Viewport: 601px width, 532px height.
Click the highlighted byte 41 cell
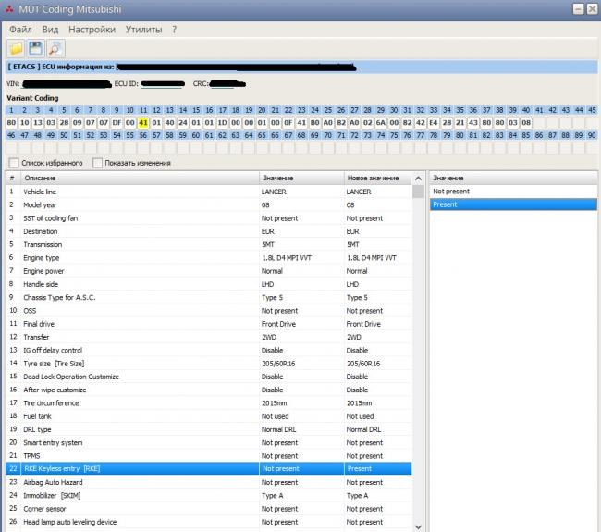143,122
